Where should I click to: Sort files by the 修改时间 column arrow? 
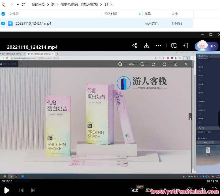(x=140, y=14)
